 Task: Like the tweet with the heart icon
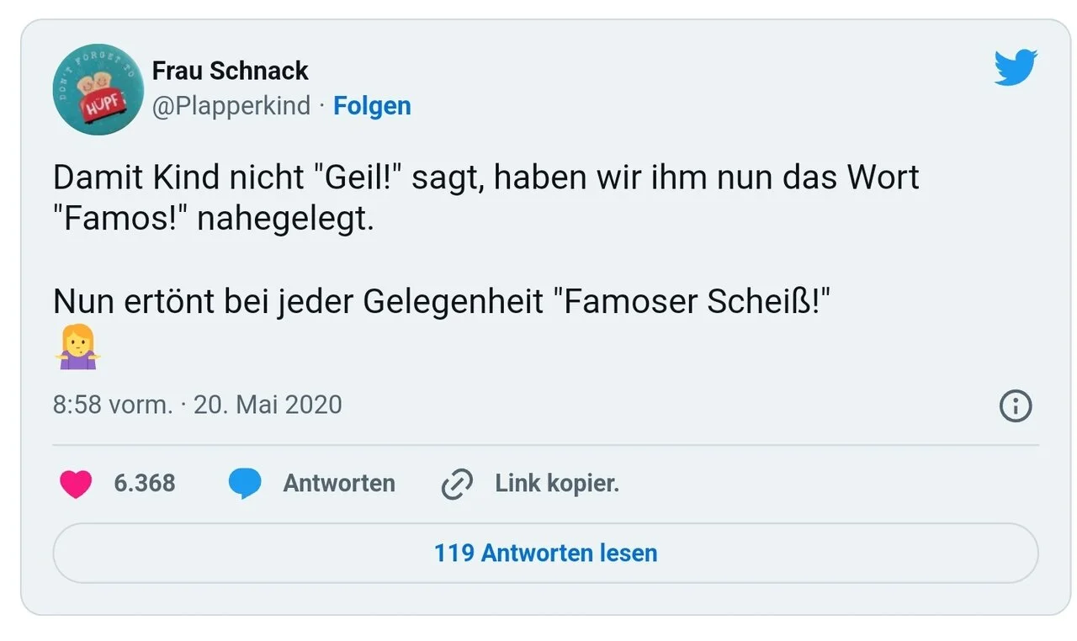point(76,484)
